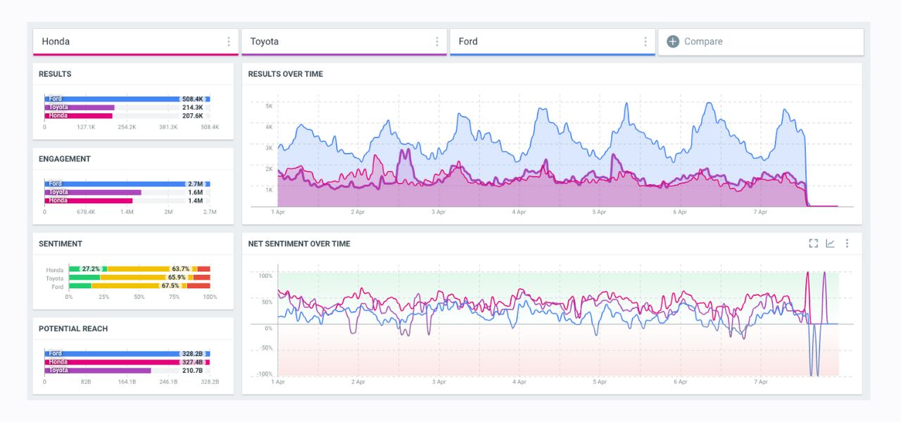
Task: Select the Toyota query tab
Action: pyautogui.click(x=344, y=41)
